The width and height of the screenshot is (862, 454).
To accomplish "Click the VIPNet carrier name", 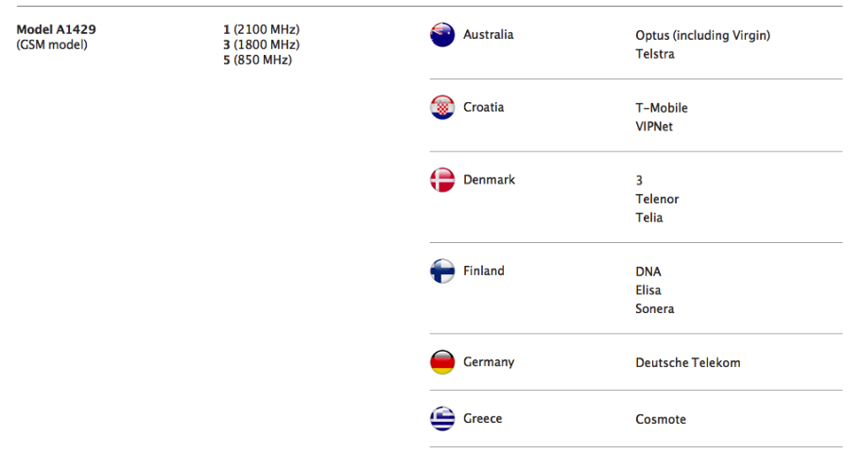I will click(x=654, y=127).
